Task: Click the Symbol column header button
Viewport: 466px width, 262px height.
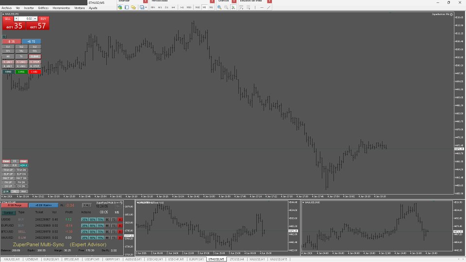Action: [x=8, y=213]
